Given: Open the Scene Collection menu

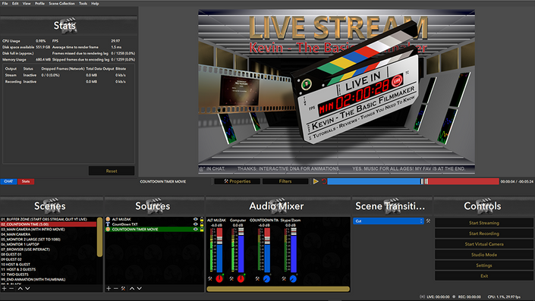Looking at the screenshot, I should pyautogui.click(x=61, y=3).
